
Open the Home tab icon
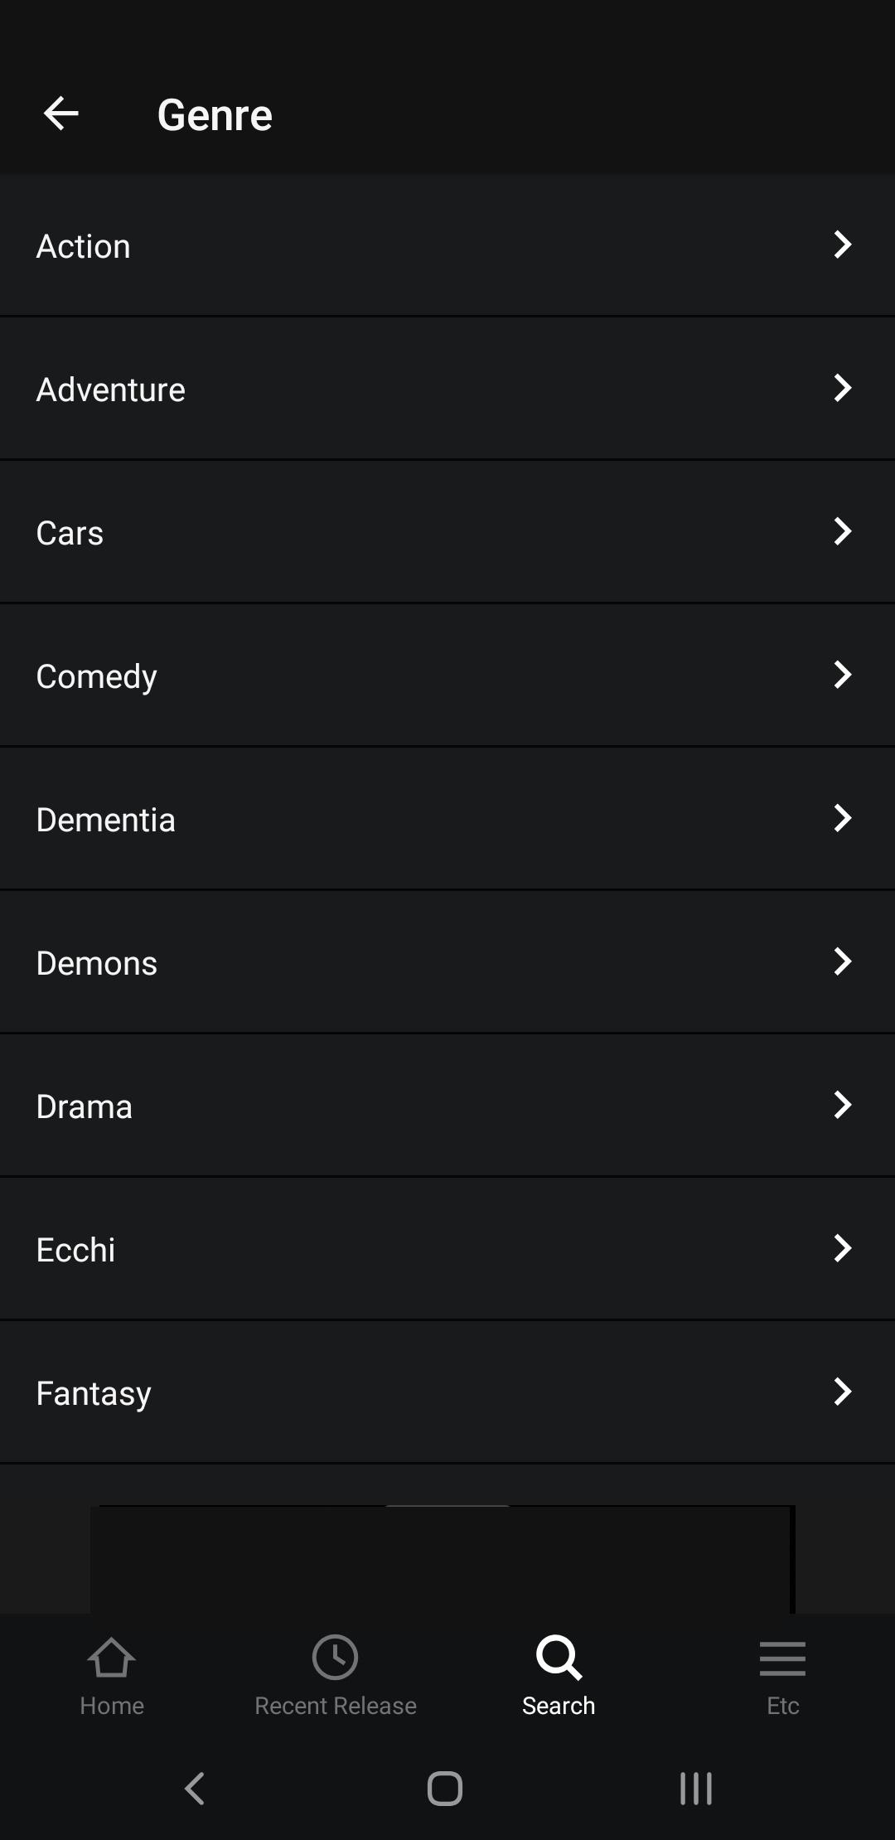tap(112, 1658)
